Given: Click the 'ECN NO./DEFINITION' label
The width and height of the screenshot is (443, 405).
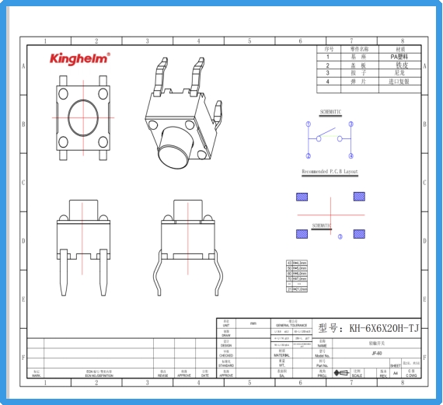Looking at the screenshot, I should [x=99, y=375].
